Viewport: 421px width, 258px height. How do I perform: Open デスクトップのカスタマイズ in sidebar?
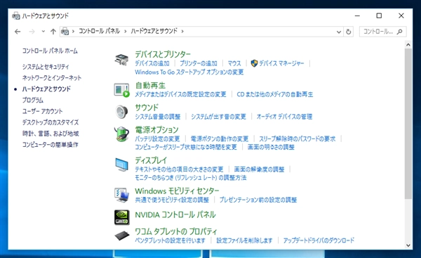(x=51, y=122)
